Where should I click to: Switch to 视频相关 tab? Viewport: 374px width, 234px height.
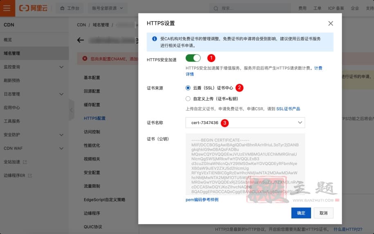92,159
